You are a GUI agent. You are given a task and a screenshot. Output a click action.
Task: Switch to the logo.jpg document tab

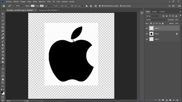(x=48, y=10)
